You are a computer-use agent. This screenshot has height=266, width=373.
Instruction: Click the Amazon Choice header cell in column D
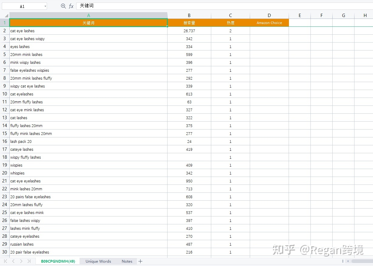point(269,22)
